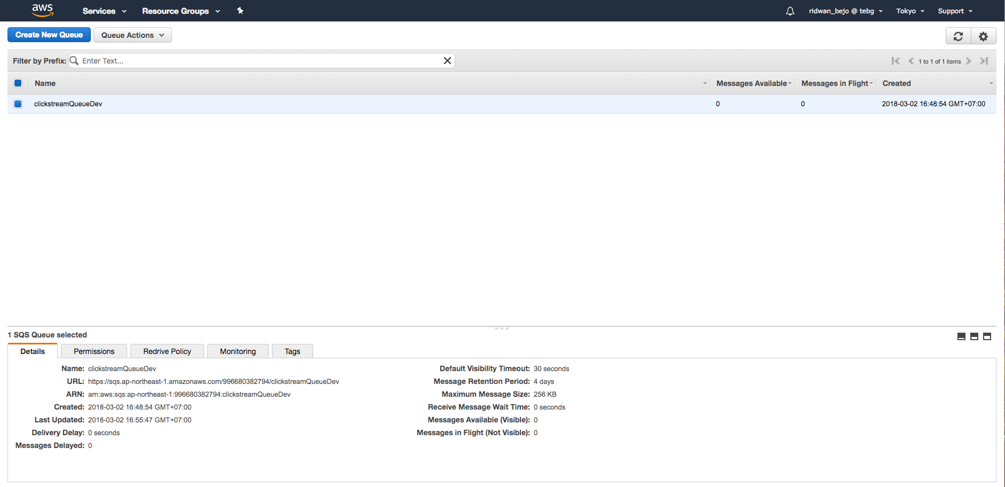Select the clickstreamQueueDev row checkbox

(x=18, y=104)
